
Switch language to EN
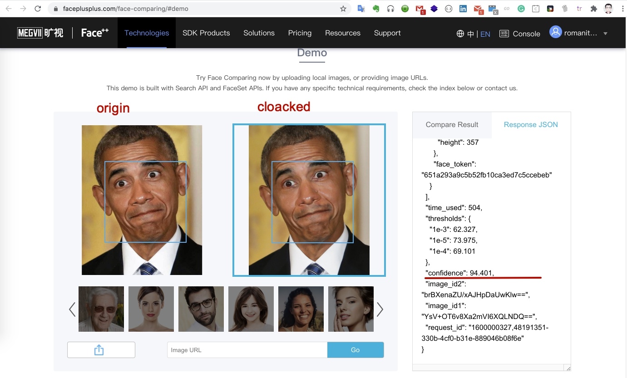(x=485, y=33)
